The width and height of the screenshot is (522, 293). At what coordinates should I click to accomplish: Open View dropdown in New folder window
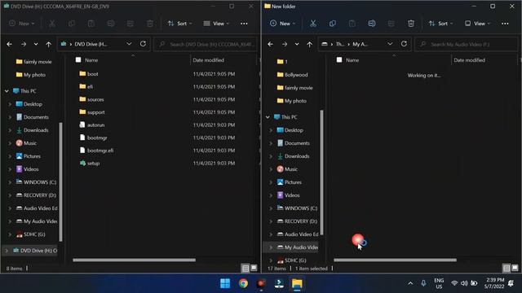(478, 24)
